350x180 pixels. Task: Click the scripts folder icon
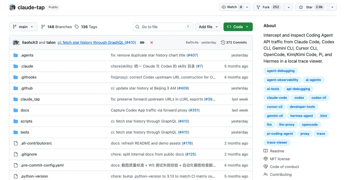(x=16, y=121)
